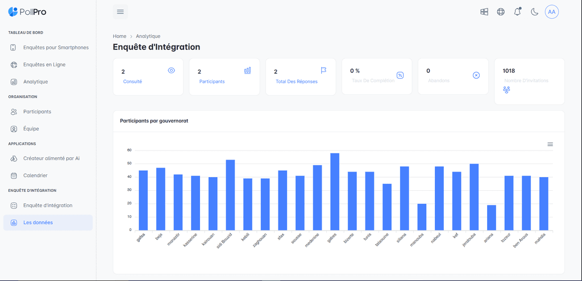Screen dimensions: 582x281
Task: Click the PollPro logo
Action: (27, 11)
